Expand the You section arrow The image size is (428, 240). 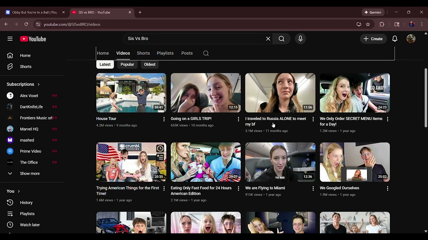19,191
